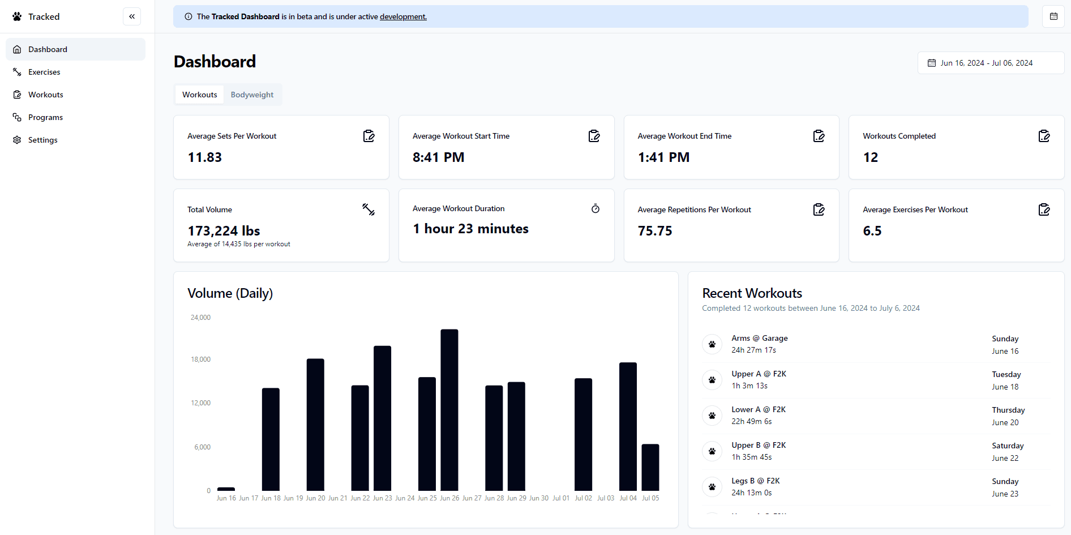
Task: Click the 1 hour 23 minutes duration value
Action: click(x=470, y=229)
